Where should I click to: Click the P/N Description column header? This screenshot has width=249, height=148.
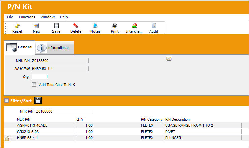(x=177, y=119)
